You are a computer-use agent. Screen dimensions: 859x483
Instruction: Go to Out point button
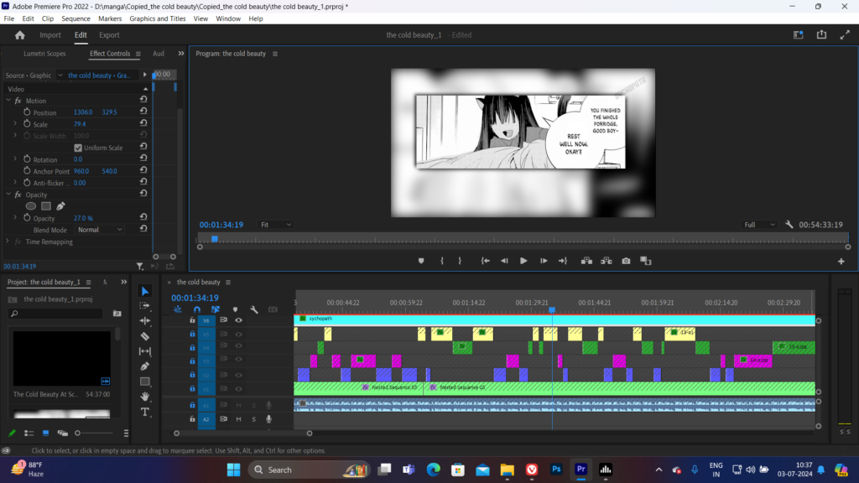tap(563, 262)
